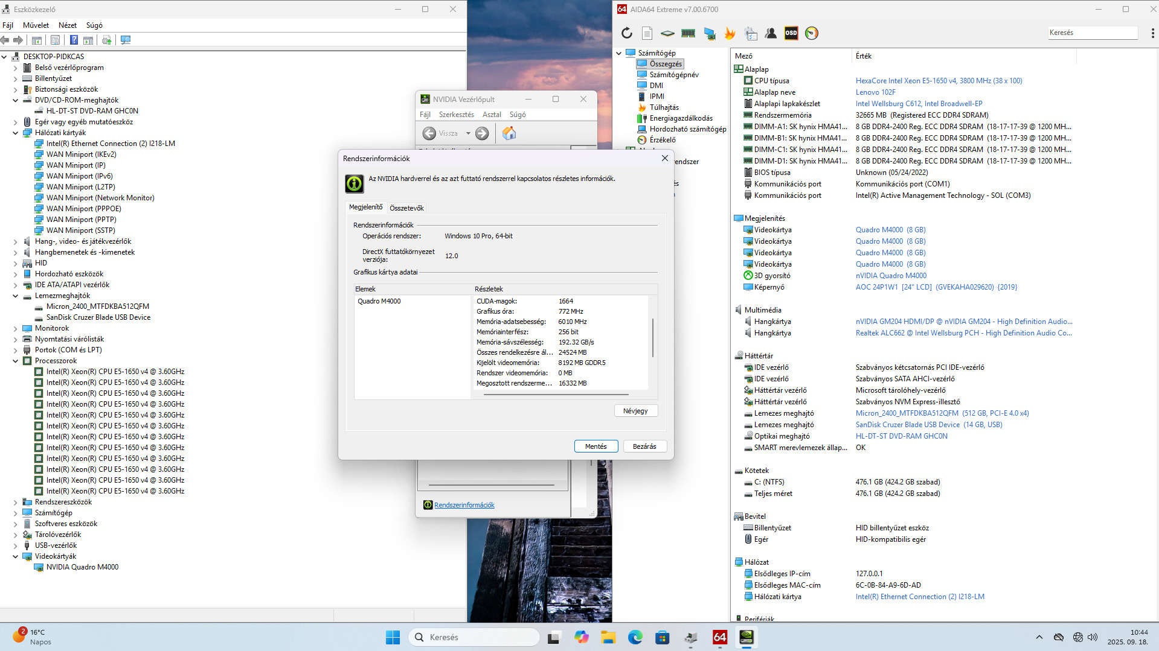The height and width of the screenshot is (651, 1159).
Task: Open the Asztal menu in NVIDIA Control Panel
Action: point(492,115)
